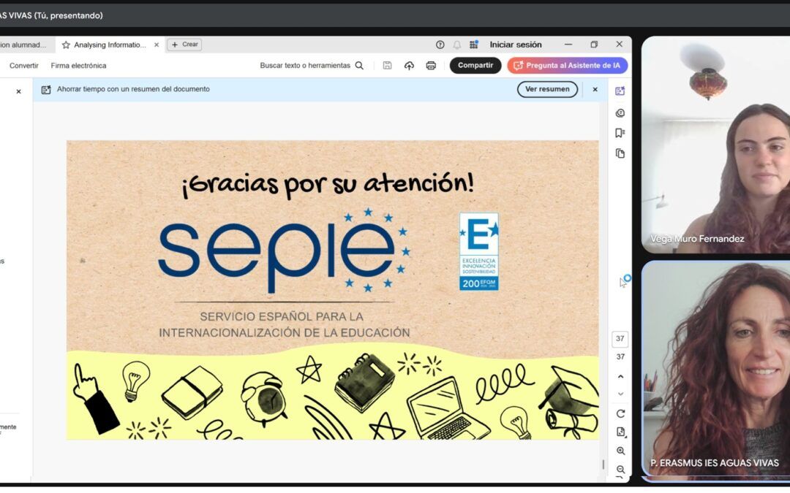Click Buscar texto o herramientas search field
This screenshot has width=790, height=493.
[x=305, y=66]
